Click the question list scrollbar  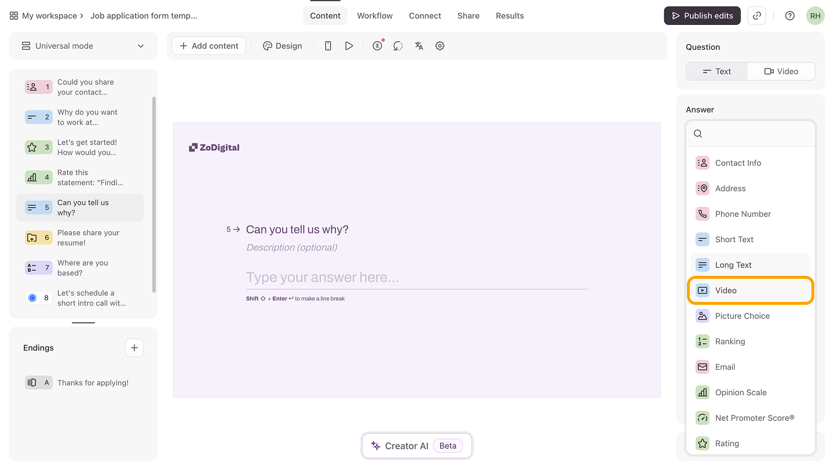(x=154, y=195)
